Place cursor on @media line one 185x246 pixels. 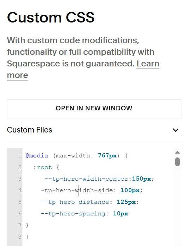click(76, 156)
